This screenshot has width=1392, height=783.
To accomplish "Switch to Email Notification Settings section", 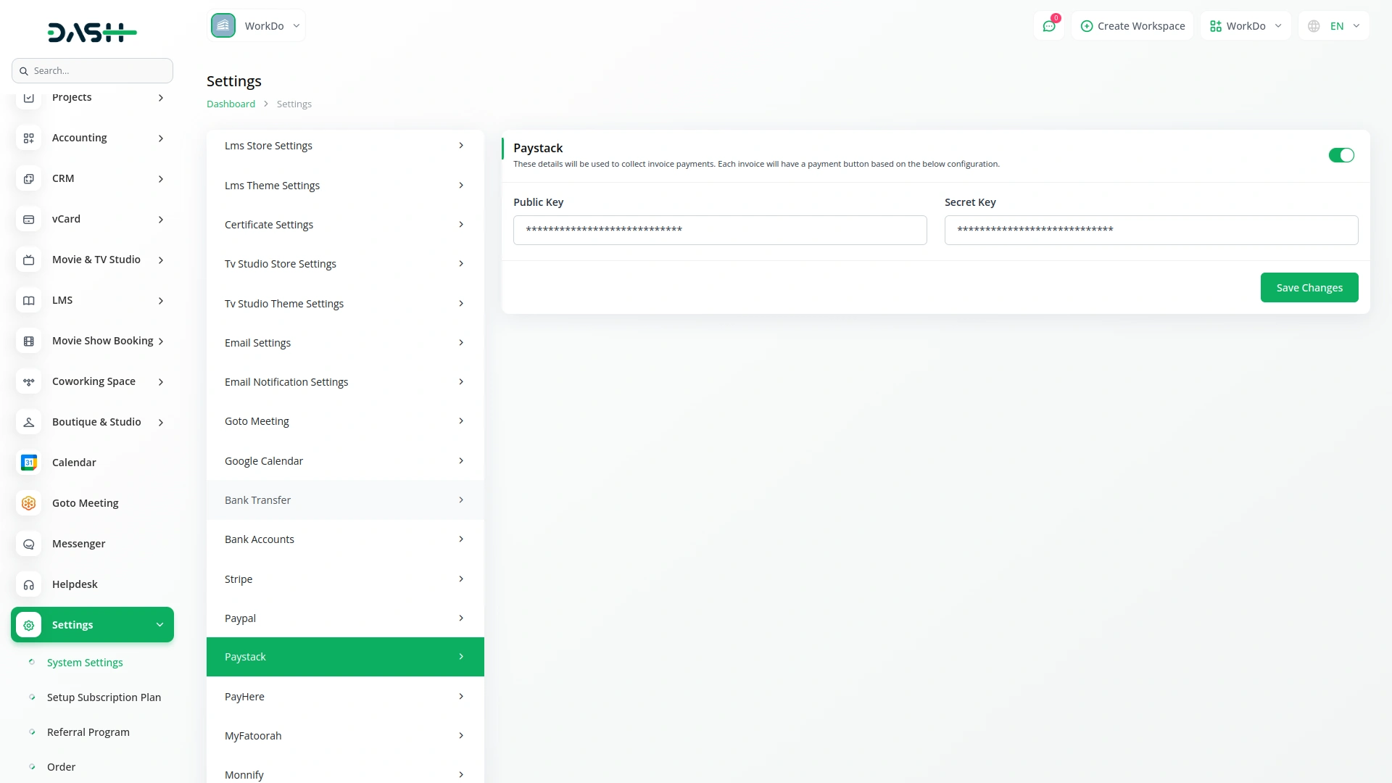I will [x=286, y=381].
